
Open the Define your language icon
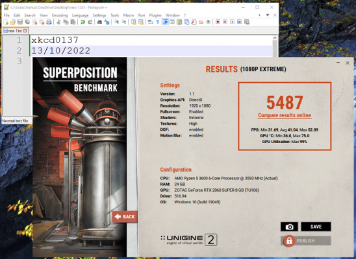pos(172,22)
